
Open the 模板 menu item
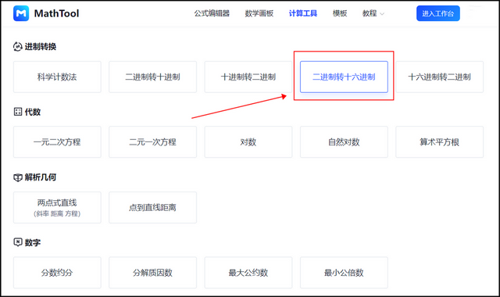[340, 13]
